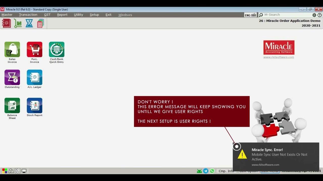Click the 2020-2021 financial year text
This screenshot has width=323, height=181.
pos(311,26)
